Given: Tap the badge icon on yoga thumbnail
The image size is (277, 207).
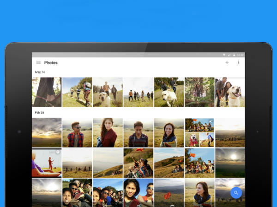Looking at the screenshot, I should click(x=58, y=152).
